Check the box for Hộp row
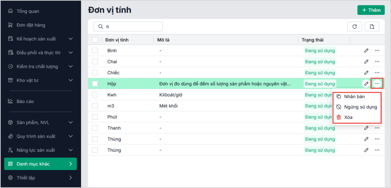391x188 pixels. 95,84
